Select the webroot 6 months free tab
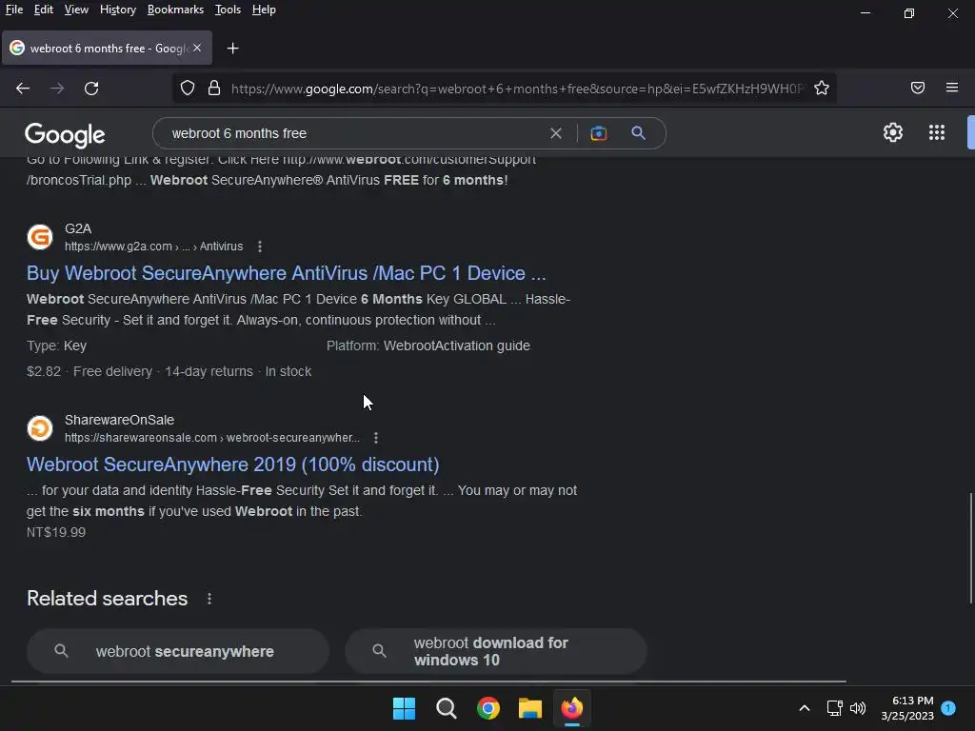The width and height of the screenshot is (975, 731). tap(107, 48)
